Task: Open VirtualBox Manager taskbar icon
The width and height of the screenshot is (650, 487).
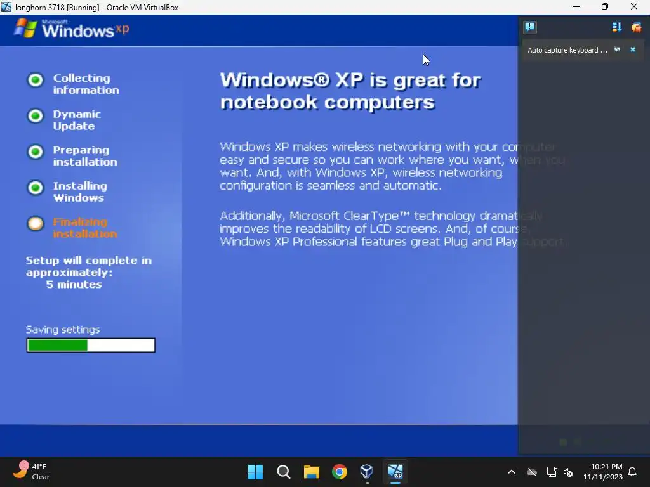Action: point(367,472)
